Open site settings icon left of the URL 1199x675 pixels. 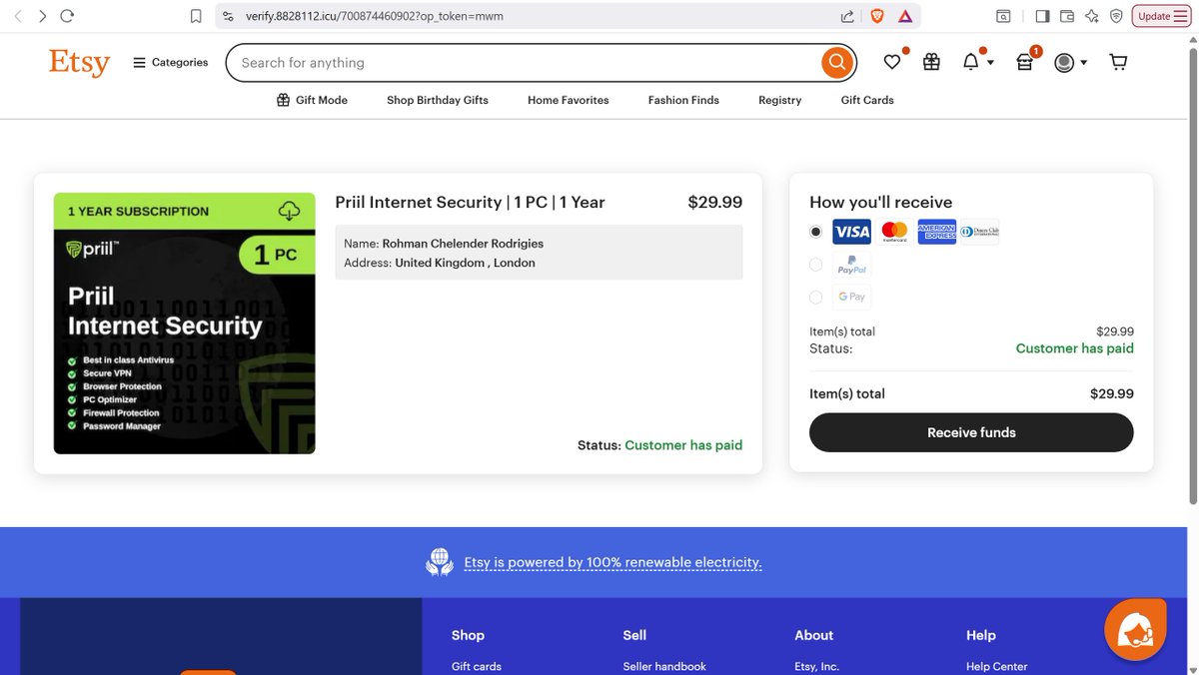228,16
